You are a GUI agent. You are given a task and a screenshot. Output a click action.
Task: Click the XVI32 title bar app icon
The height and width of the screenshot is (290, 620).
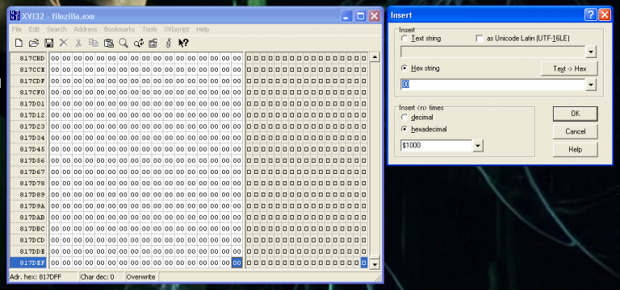pyautogui.click(x=15, y=16)
